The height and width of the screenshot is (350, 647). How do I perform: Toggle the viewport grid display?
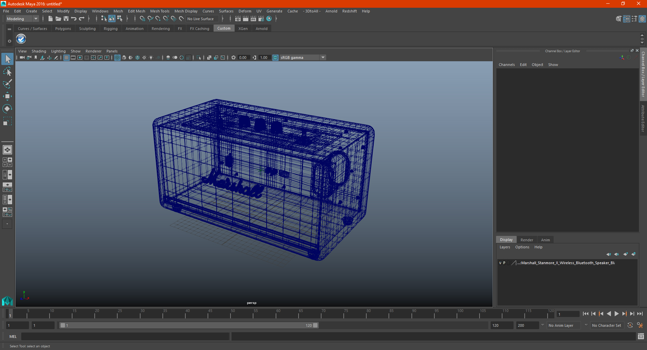point(66,58)
